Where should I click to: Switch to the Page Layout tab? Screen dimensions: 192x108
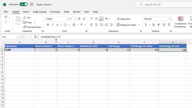pyautogui.click(x=40, y=12)
